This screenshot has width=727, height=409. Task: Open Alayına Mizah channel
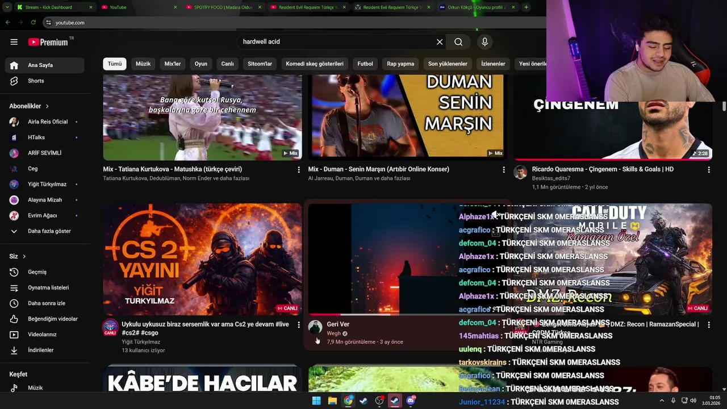pyautogui.click(x=44, y=200)
